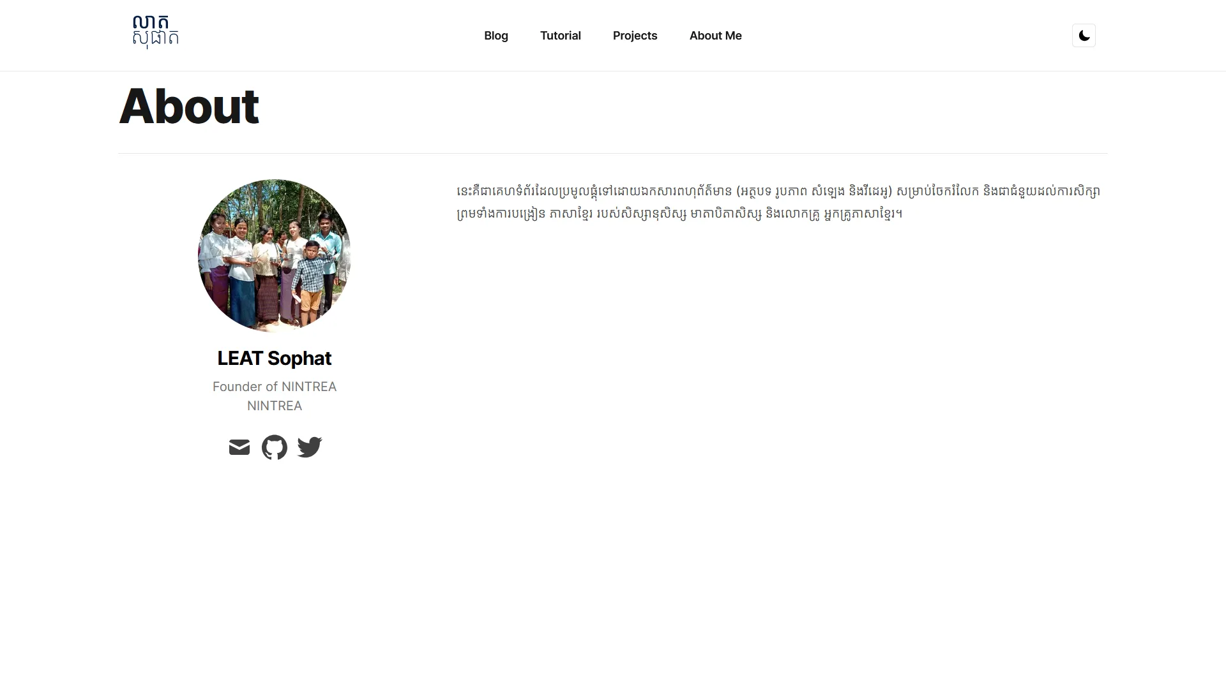Click the moon icon in header
This screenshot has height=689, width=1226.
(x=1084, y=36)
